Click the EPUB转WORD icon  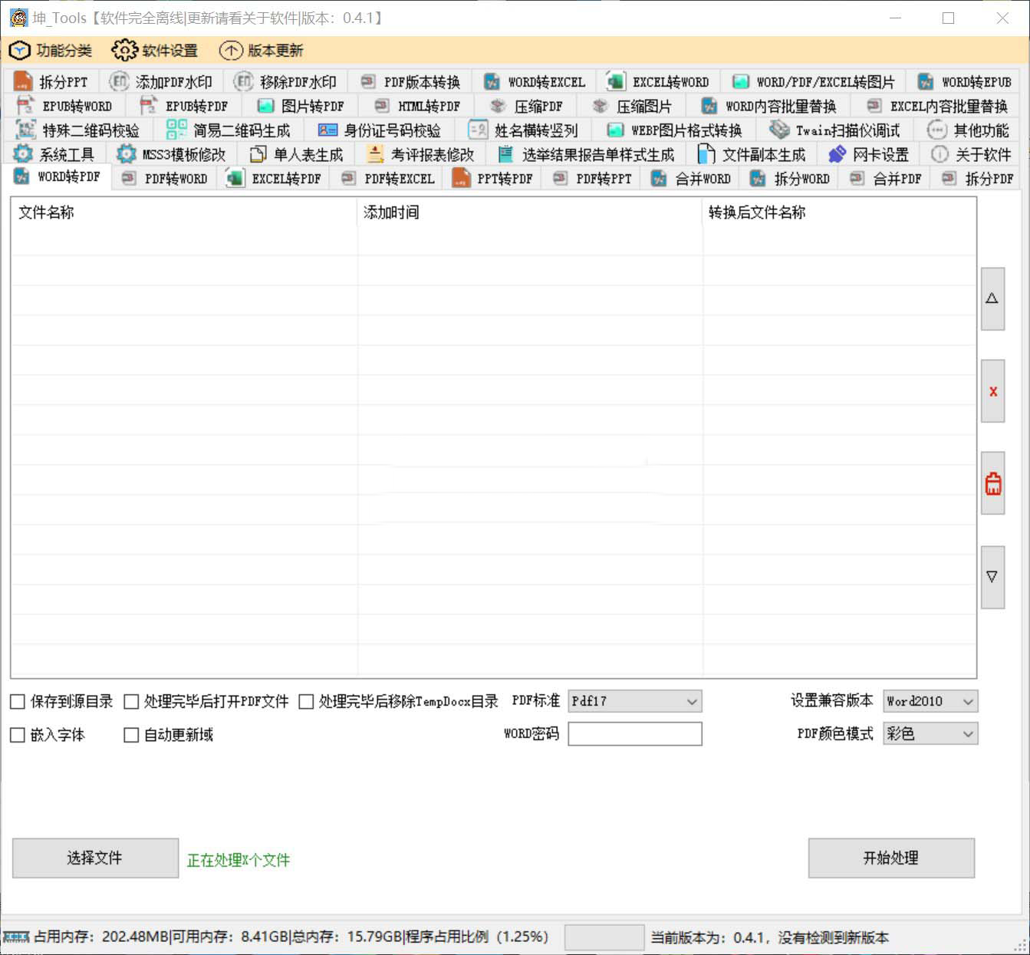(x=25, y=105)
